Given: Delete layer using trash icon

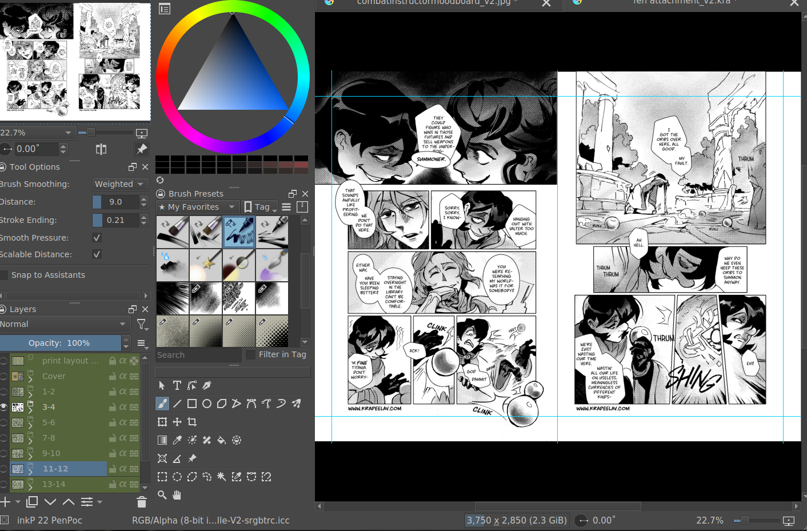Looking at the screenshot, I should (x=142, y=502).
